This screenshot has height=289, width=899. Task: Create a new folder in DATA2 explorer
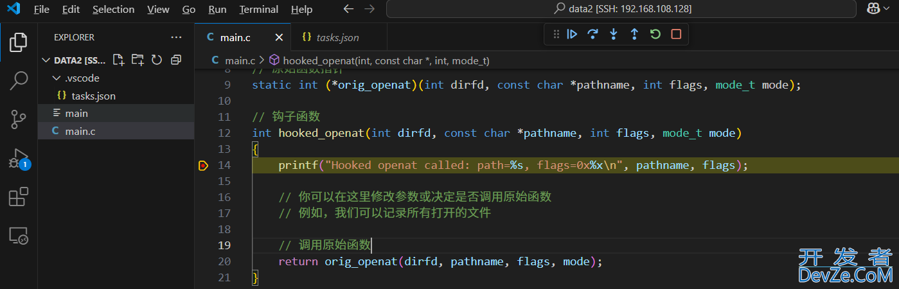[138, 60]
